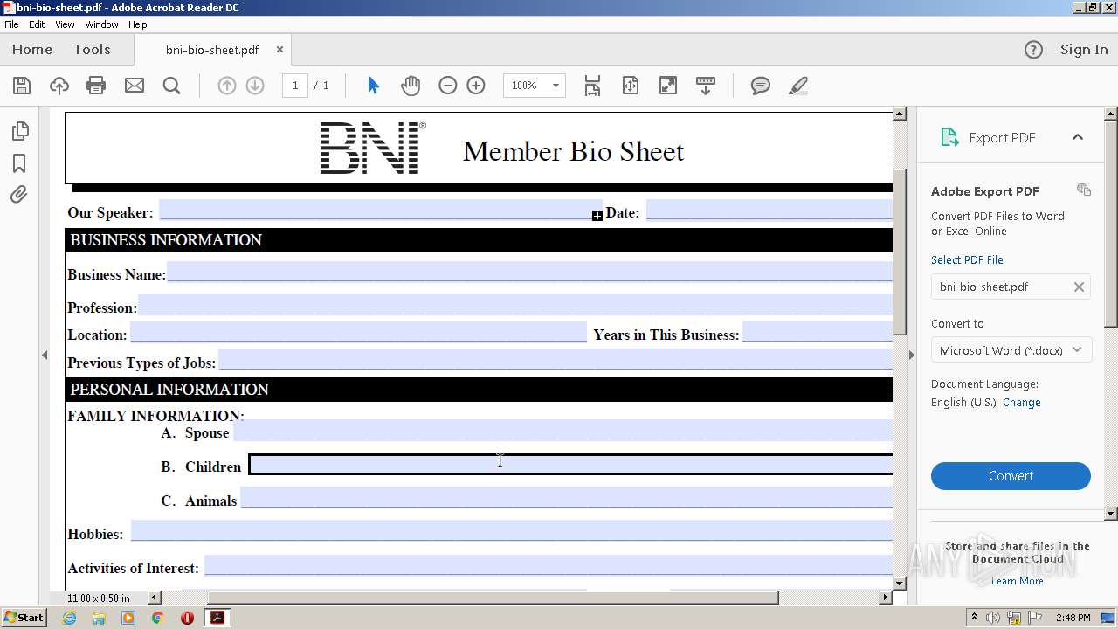Click the Convert button
Image resolution: width=1118 pixels, height=629 pixels.
click(1011, 476)
